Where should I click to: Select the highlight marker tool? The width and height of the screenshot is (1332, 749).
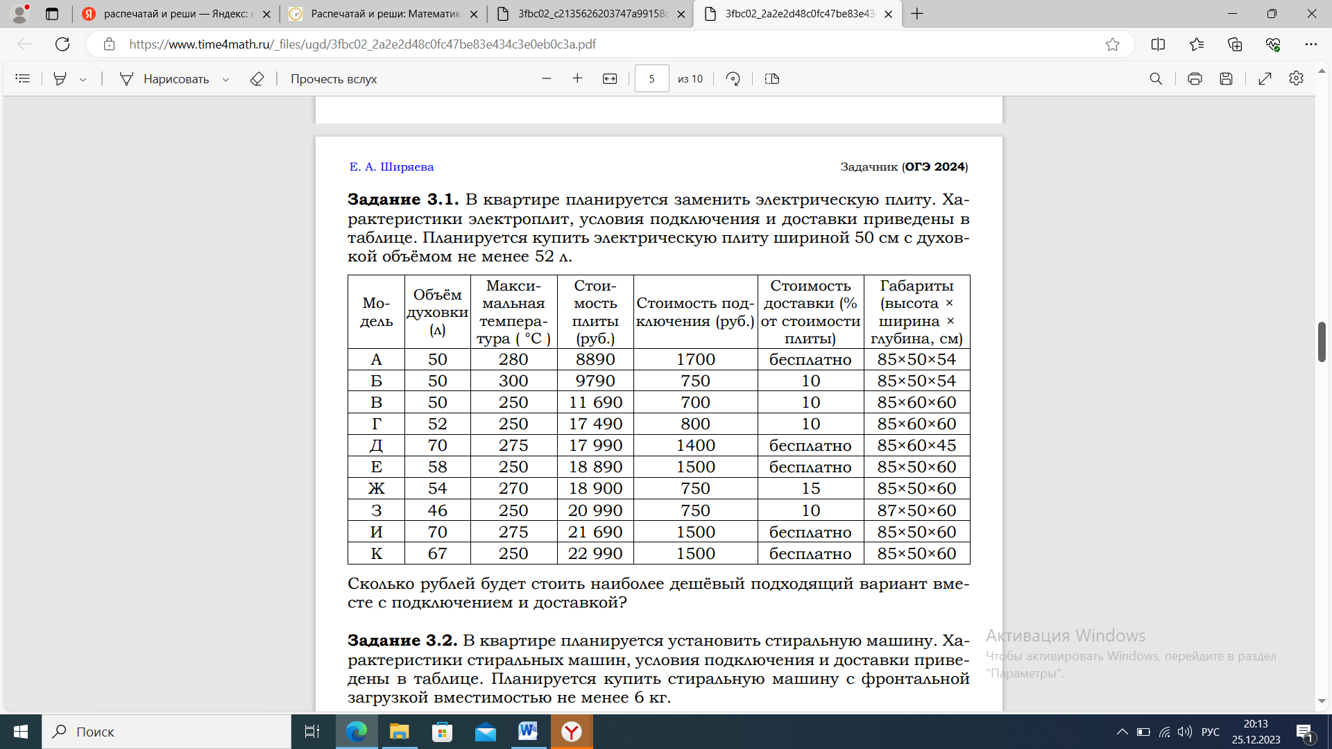click(60, 79)
